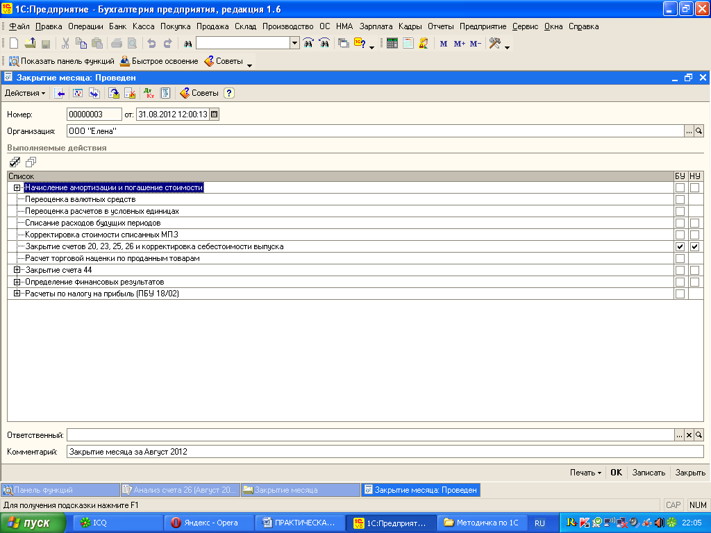Click the Записать button
Screen dimensions: 711x533
(649, 472)
